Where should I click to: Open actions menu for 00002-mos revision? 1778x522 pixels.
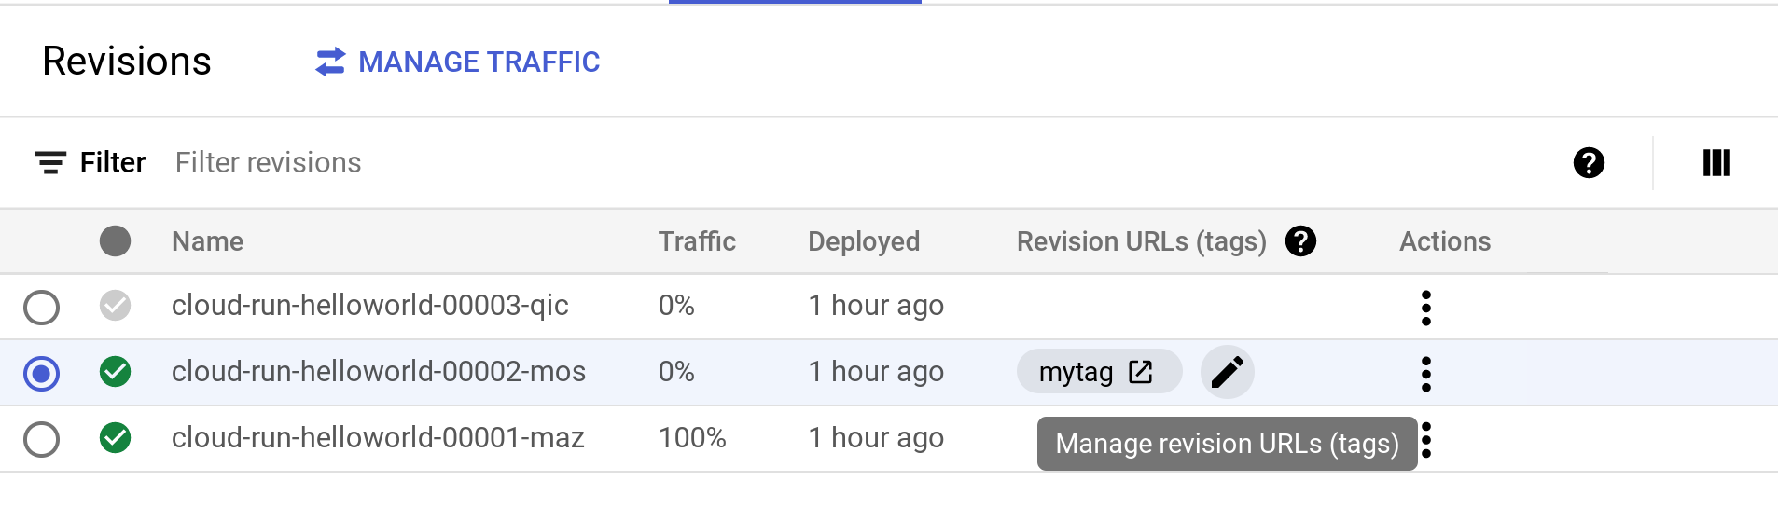[1425, 374]
